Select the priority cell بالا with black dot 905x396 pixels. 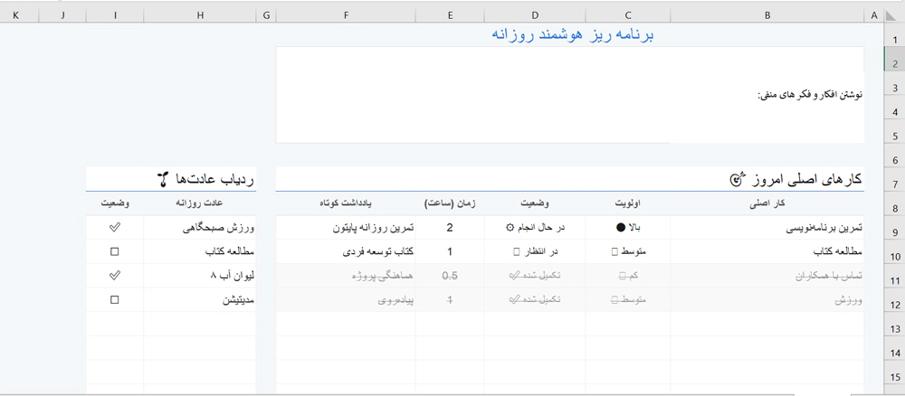click(628, 228)
